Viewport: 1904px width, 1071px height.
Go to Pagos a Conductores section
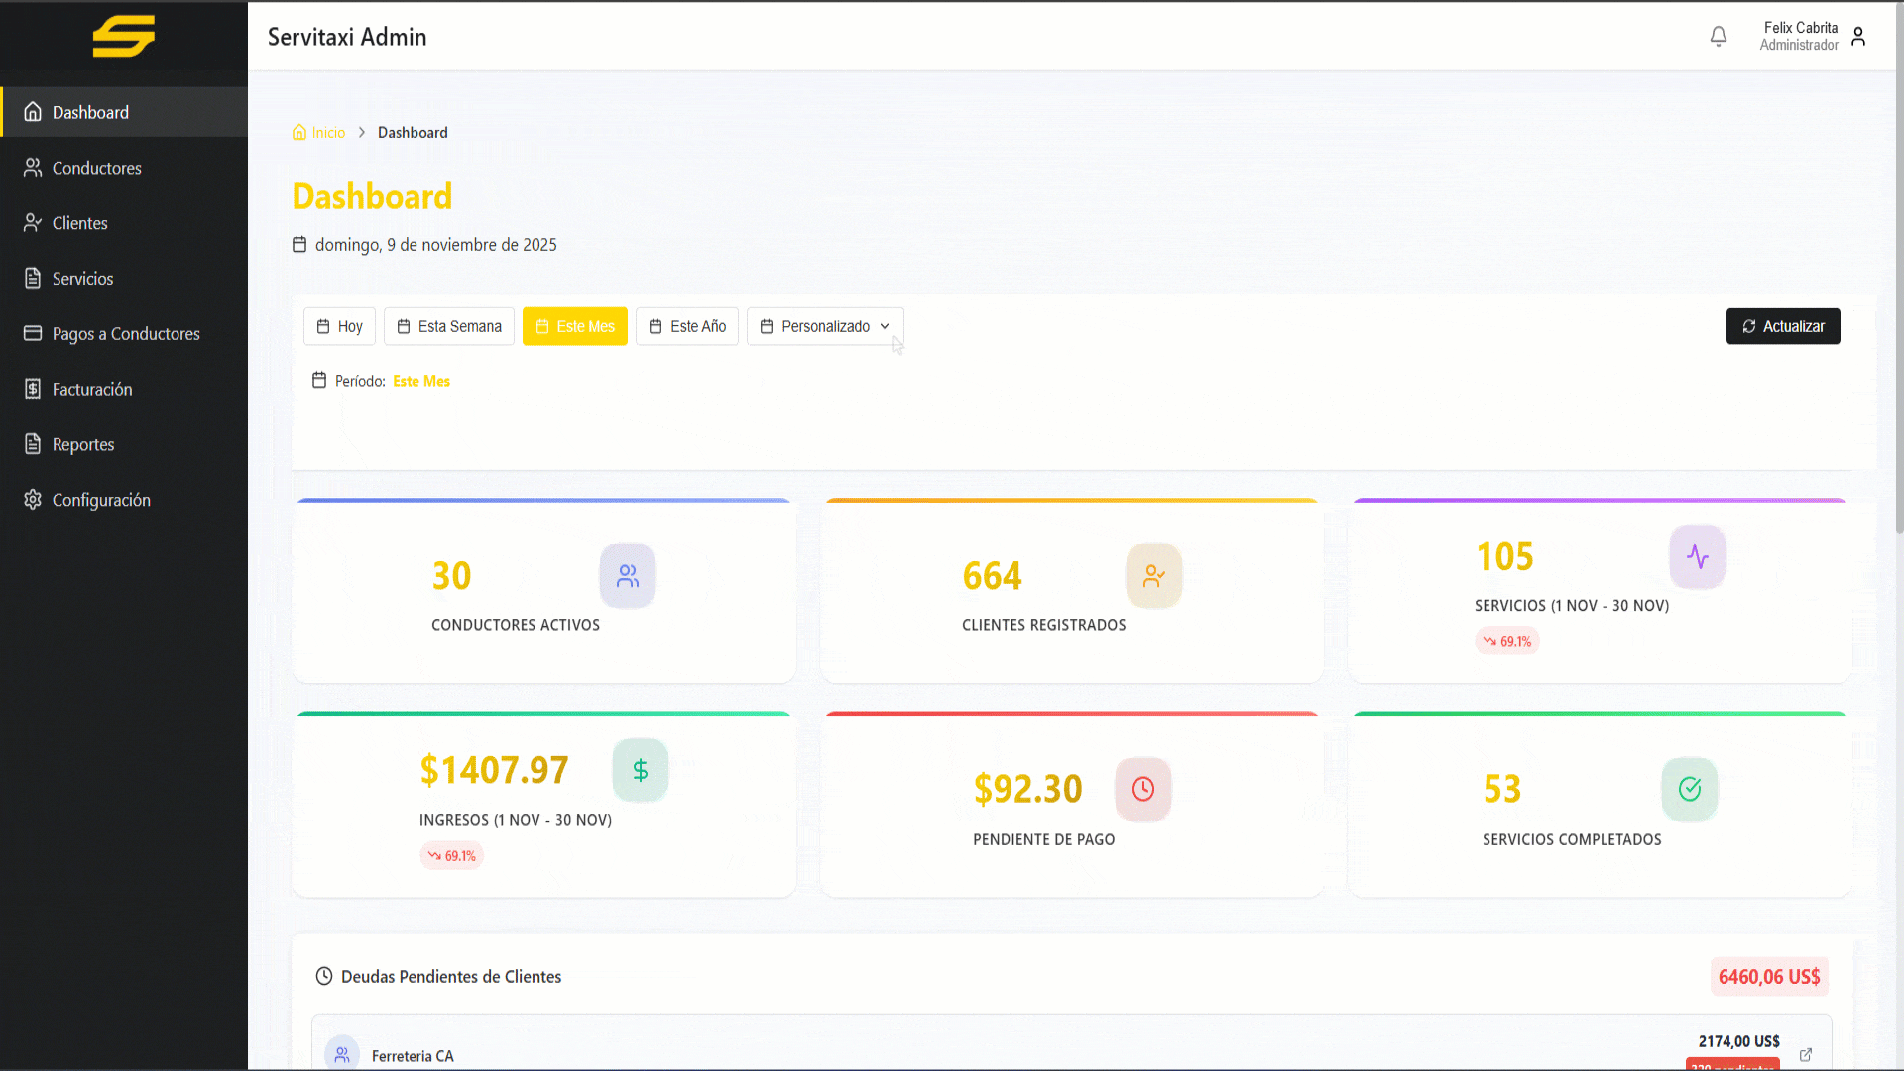(125, 334)
